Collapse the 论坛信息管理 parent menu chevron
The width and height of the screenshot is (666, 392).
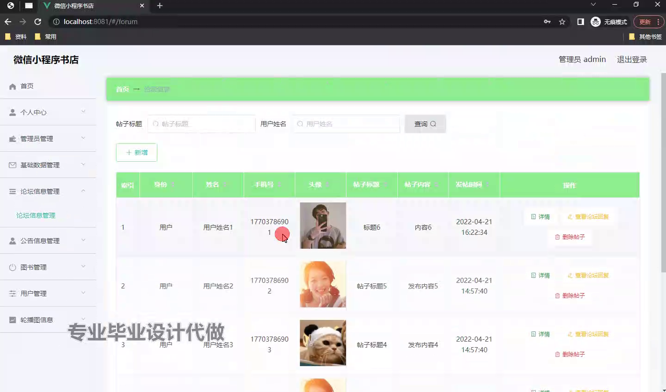point(83,190)
